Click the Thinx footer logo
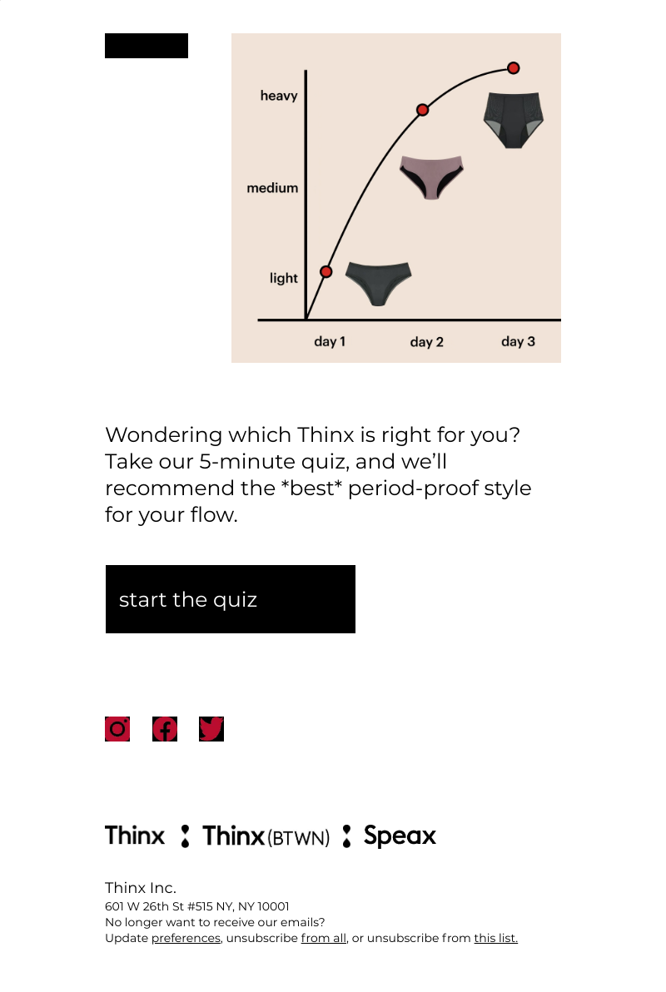666x992 pixels. click(x=135, y=836)
